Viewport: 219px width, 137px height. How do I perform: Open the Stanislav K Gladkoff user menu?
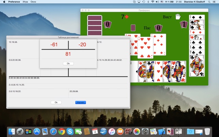pyautogui.click(x=194, y=2)
